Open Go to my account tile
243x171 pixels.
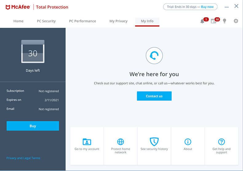[x=87, y=146]
